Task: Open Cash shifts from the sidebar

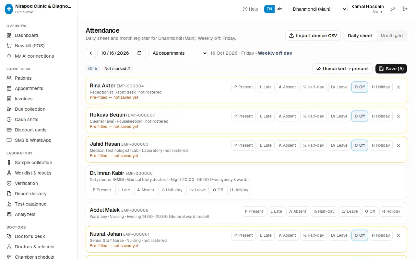Action: pos(27,119)
